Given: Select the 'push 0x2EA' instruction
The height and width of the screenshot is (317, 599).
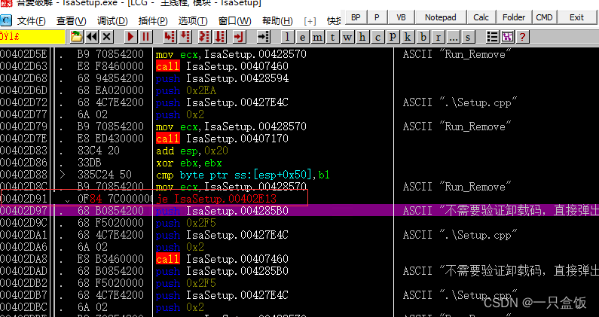Looking at the screenshot, I should (186, 90).
